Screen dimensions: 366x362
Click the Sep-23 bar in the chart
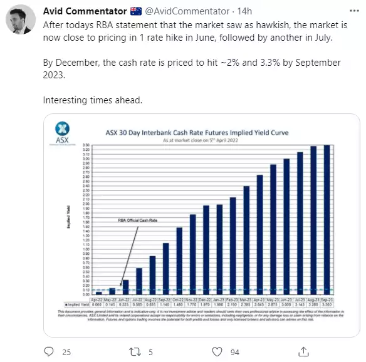[327, 220]
